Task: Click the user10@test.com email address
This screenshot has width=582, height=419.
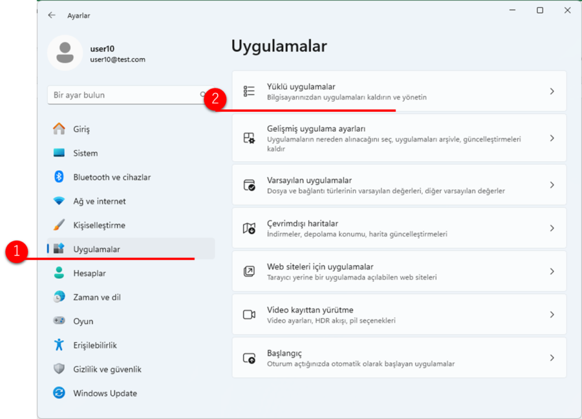Action: click(x=118, y=59)
